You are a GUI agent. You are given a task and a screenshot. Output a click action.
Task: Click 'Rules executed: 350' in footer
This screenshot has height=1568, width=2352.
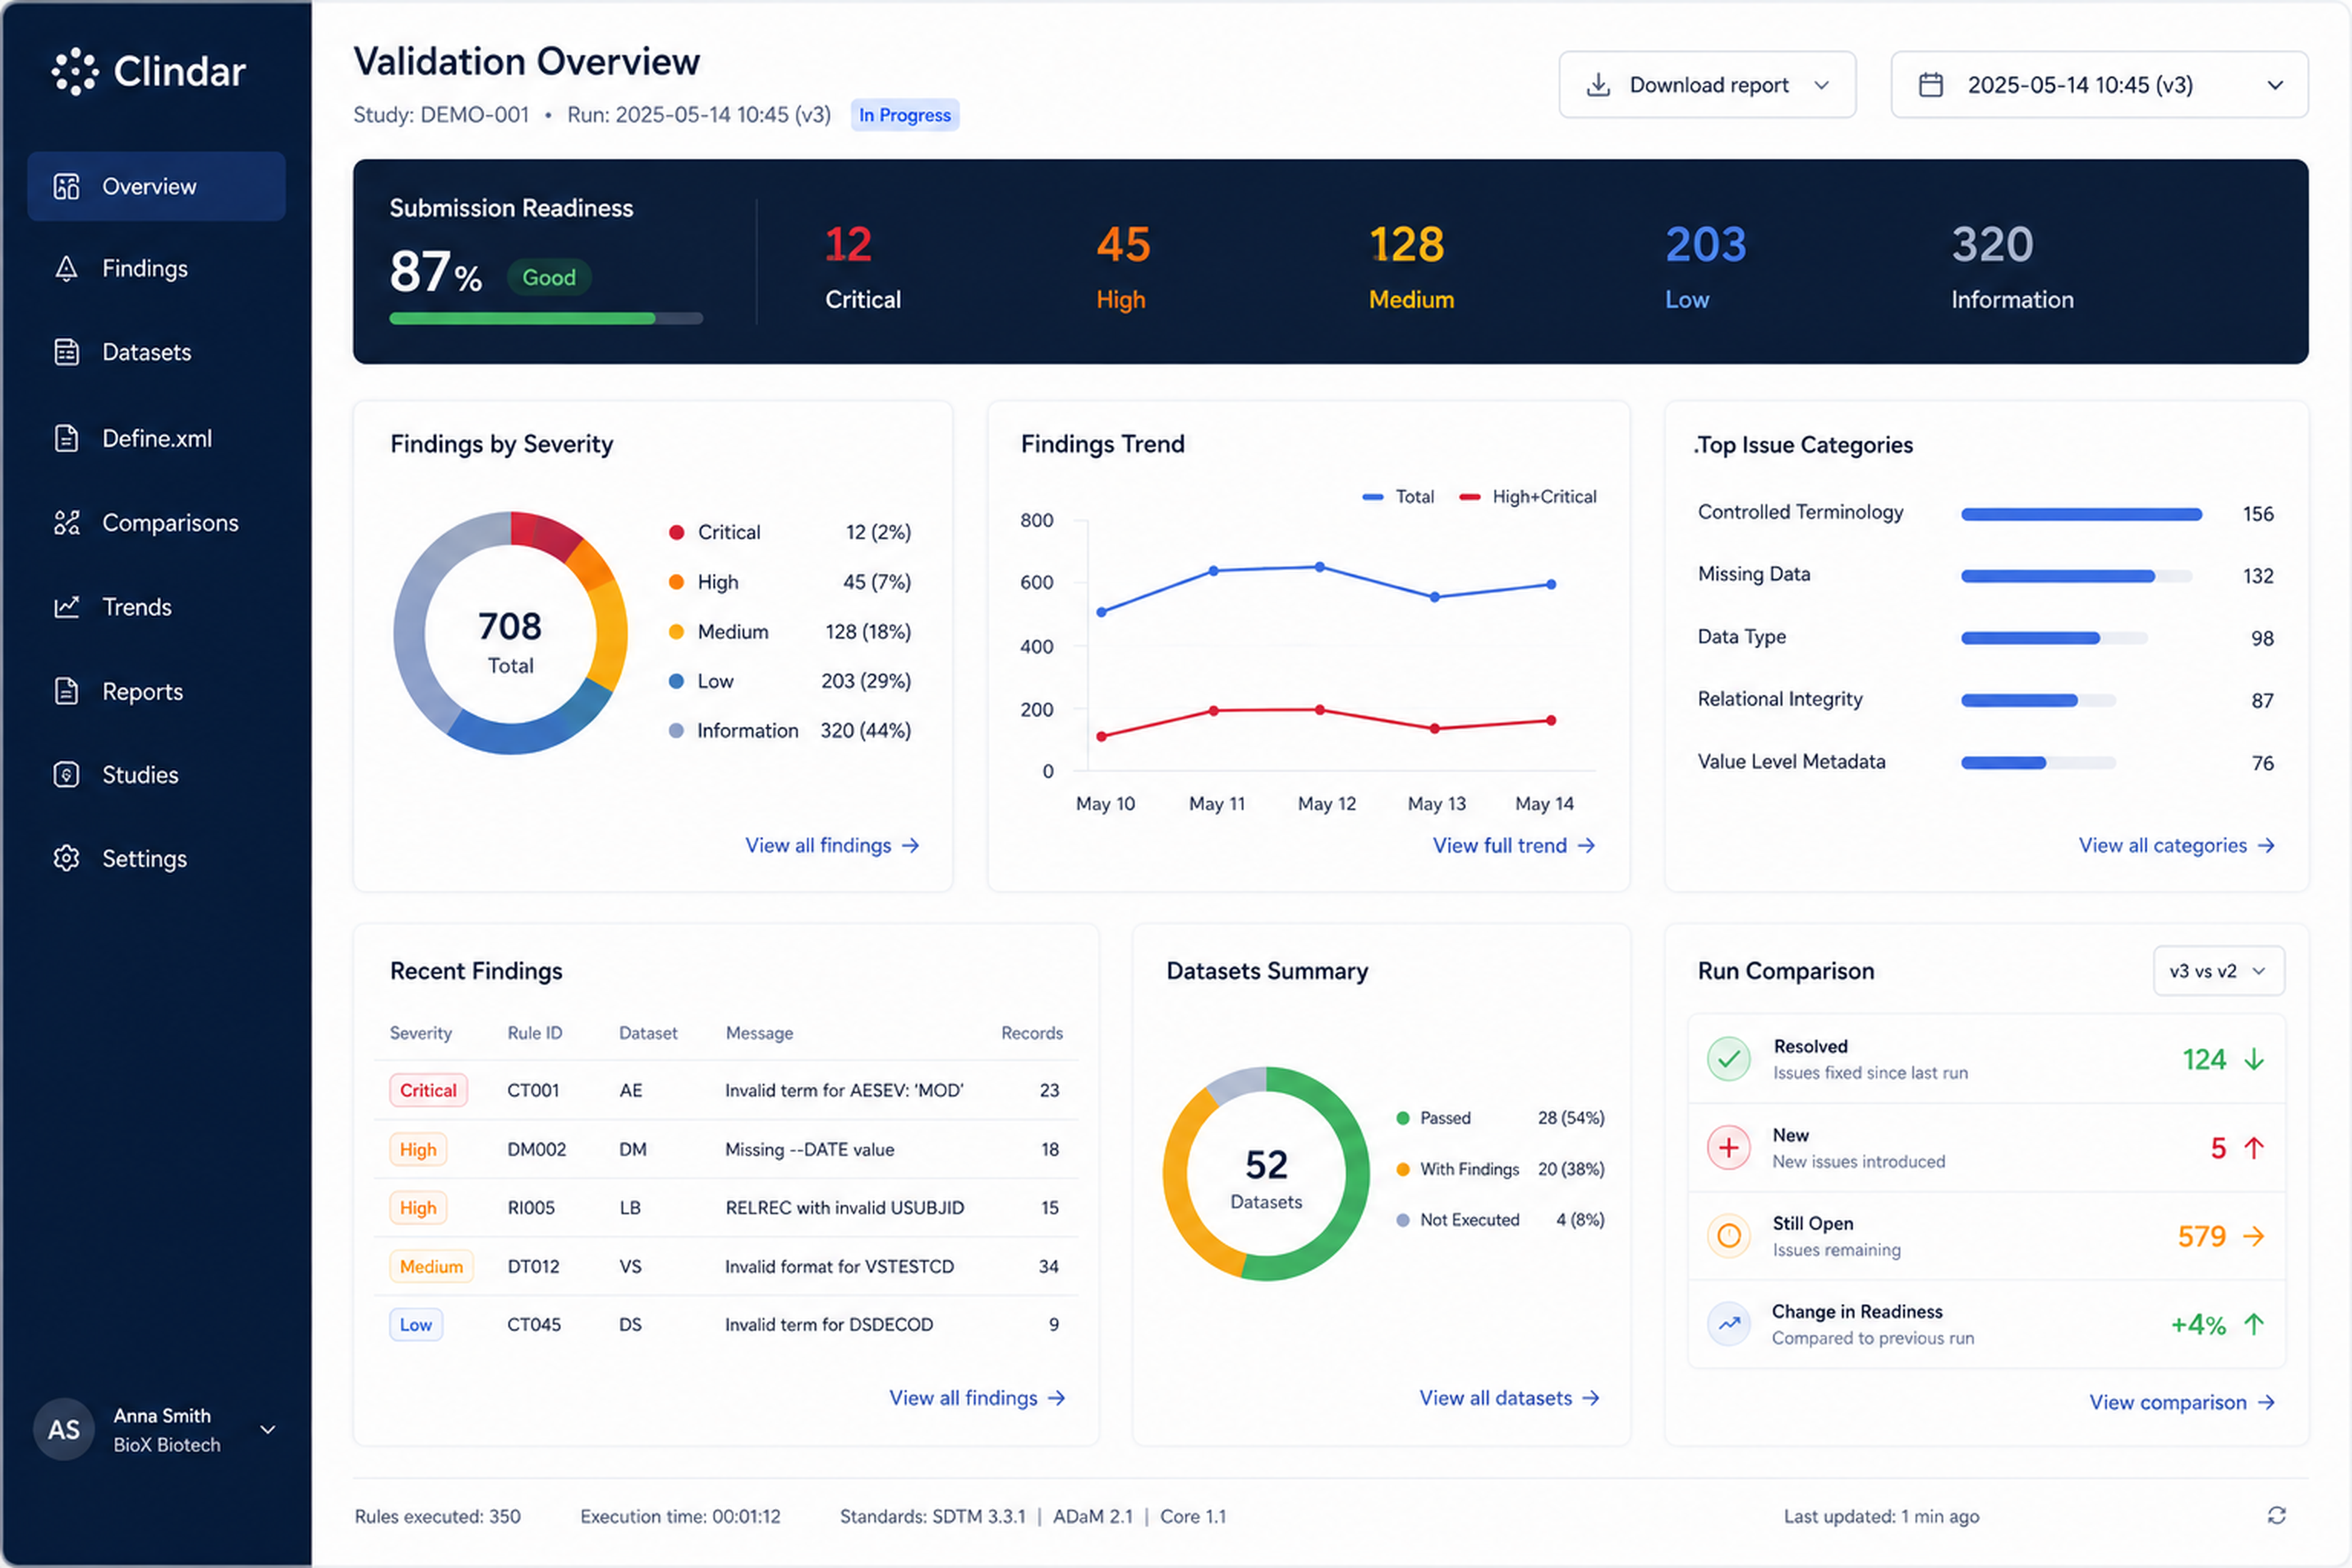tap(438, 1516)
